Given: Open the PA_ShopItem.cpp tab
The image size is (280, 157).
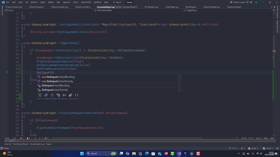Looking at the screenshot, I should click(x=151, y=7).
